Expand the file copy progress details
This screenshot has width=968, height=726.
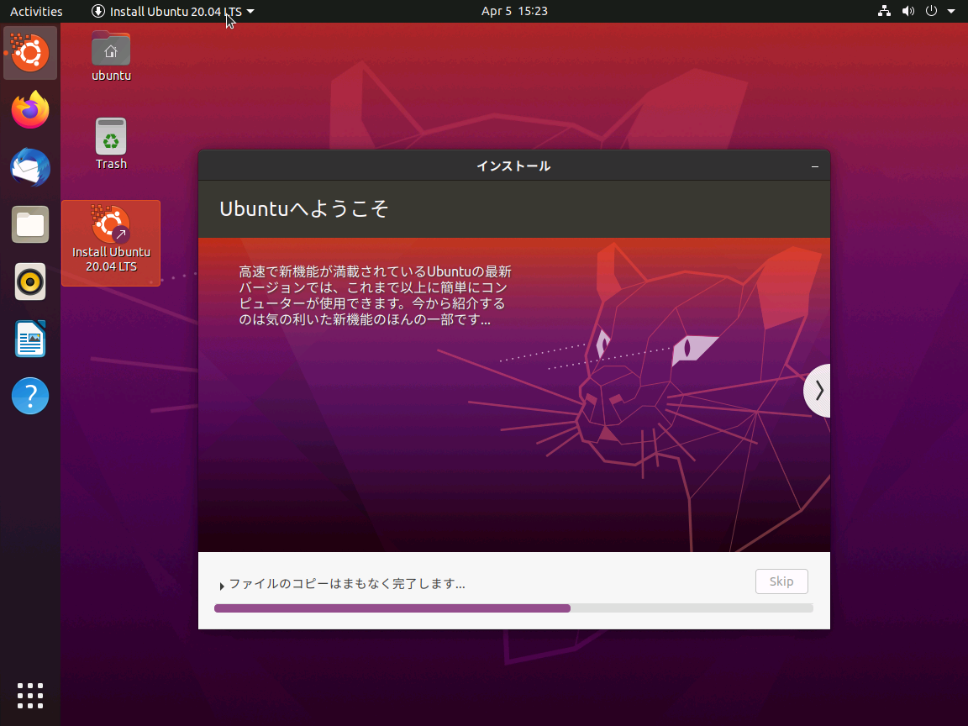[222, 583]
